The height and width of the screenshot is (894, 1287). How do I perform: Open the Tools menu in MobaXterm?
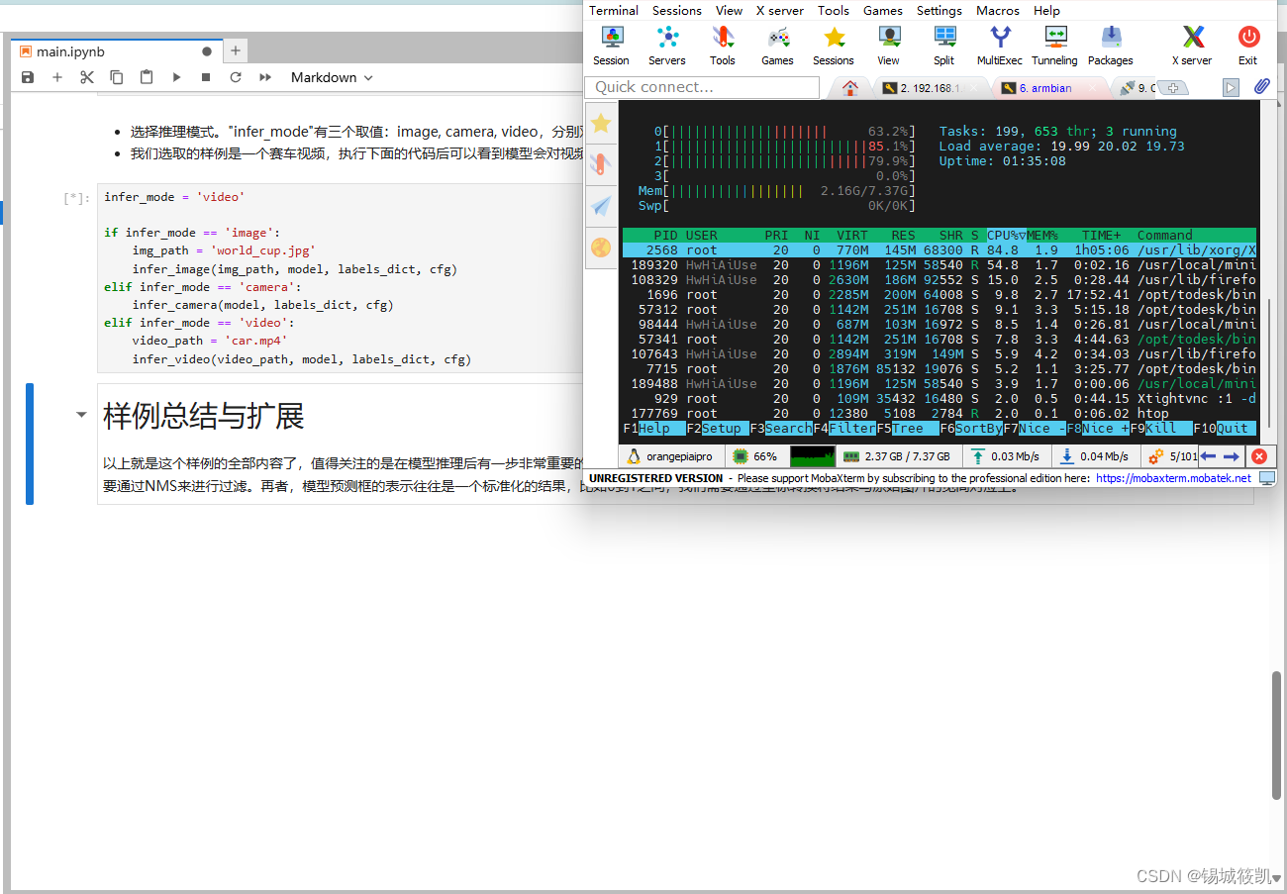[x=834, y=10]
